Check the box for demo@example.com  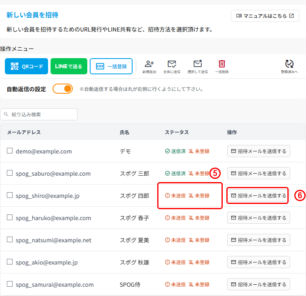point(10,151)
